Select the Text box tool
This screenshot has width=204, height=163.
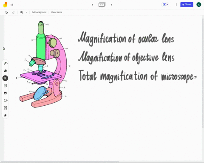tap(6, 108)
